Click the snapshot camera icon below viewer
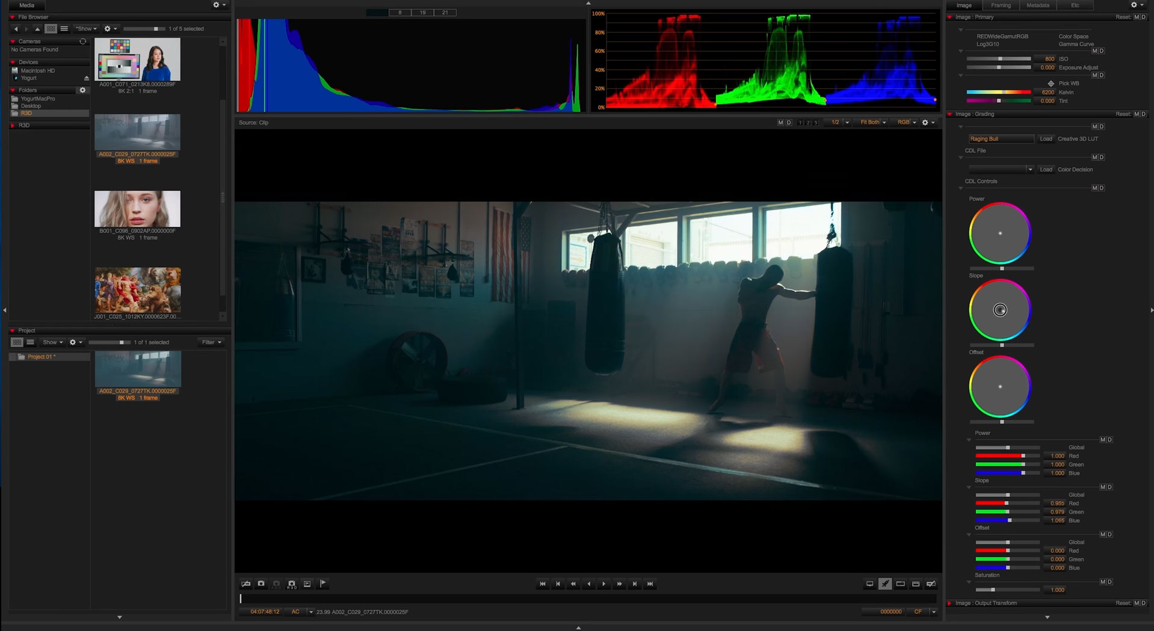1154x631 pixels. (261, 583)
